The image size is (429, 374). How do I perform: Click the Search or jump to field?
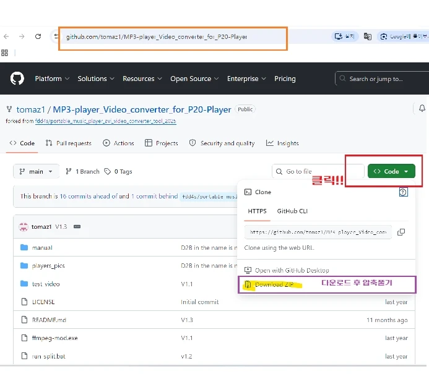(x=382, y=79)
